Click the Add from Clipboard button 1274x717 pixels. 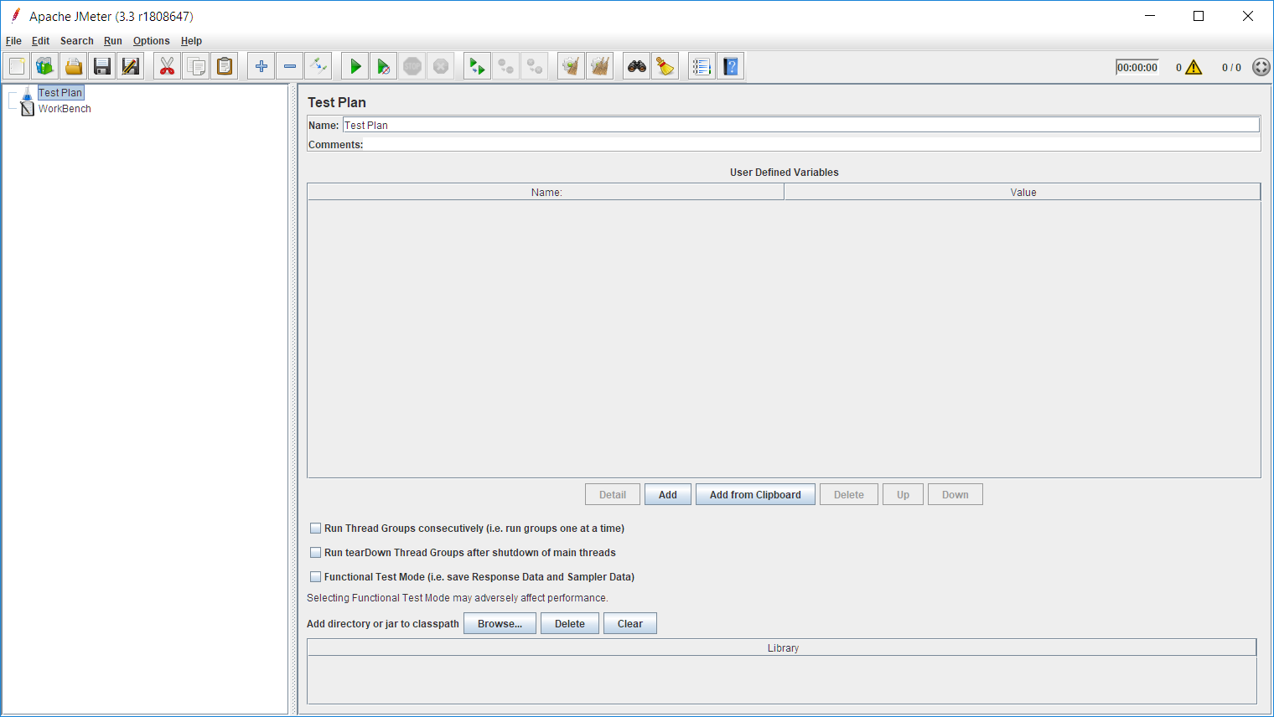pos(755,495)
